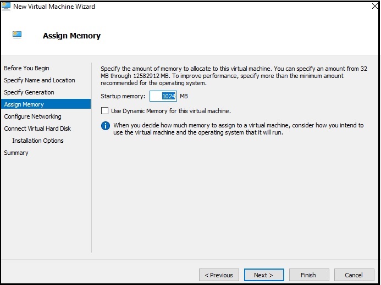The image size is (381, 285).
Task: Click the Startup memory input field
Action: (163, 96)
